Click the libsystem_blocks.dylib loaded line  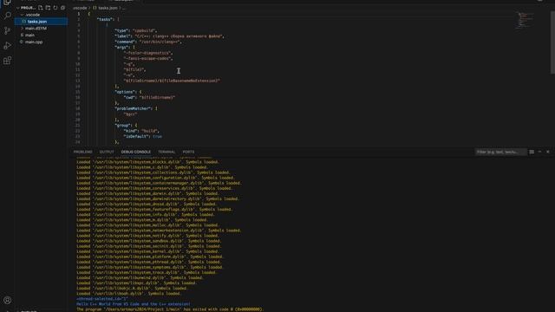coord(147,162)
